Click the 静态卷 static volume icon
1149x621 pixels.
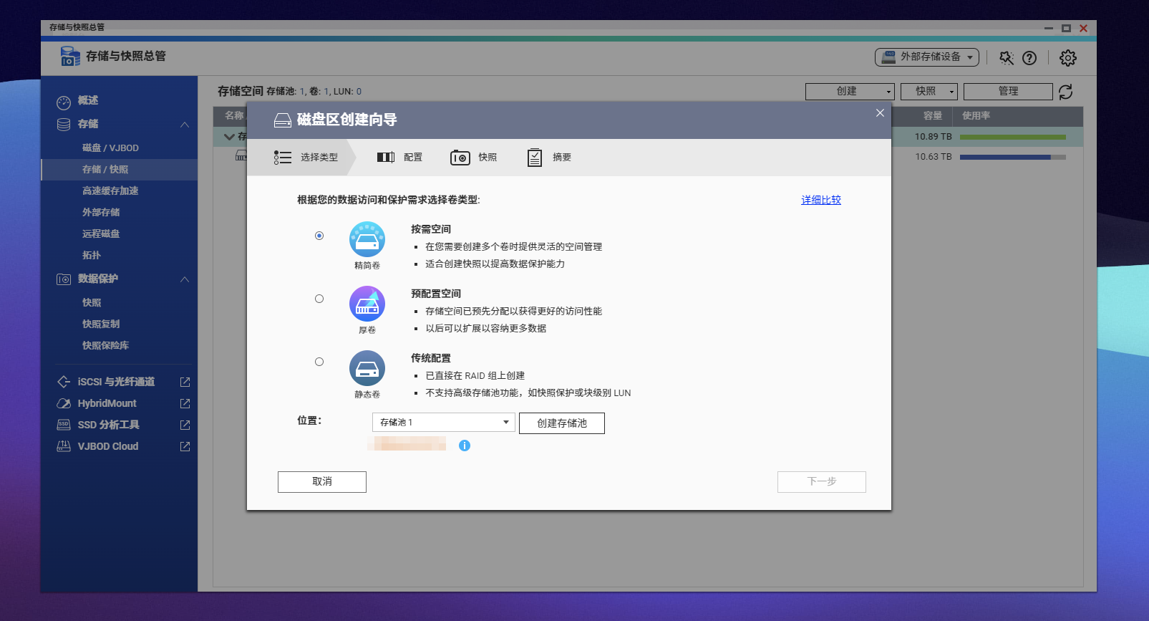tap(367, 368)
